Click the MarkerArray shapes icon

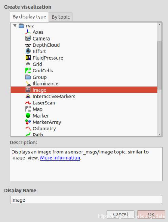click(x=28, y=122)
